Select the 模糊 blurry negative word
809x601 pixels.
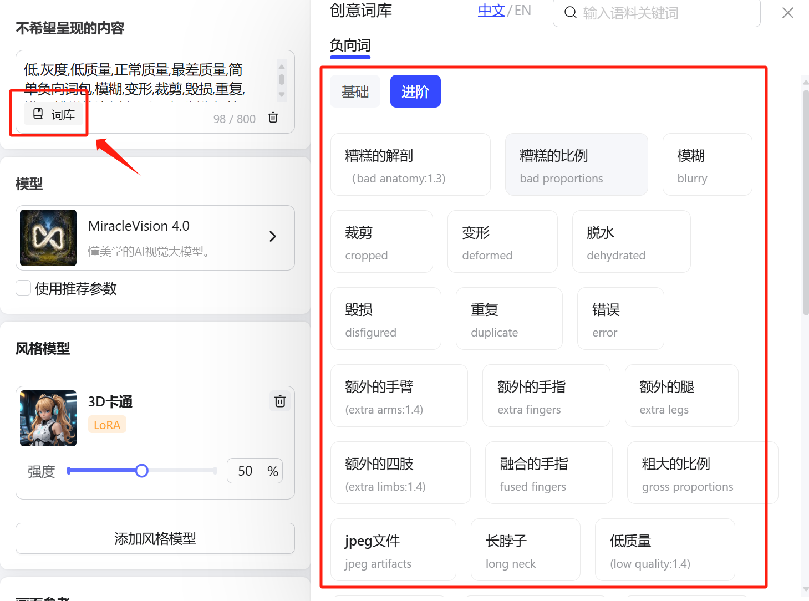click(x=707, y=164)
